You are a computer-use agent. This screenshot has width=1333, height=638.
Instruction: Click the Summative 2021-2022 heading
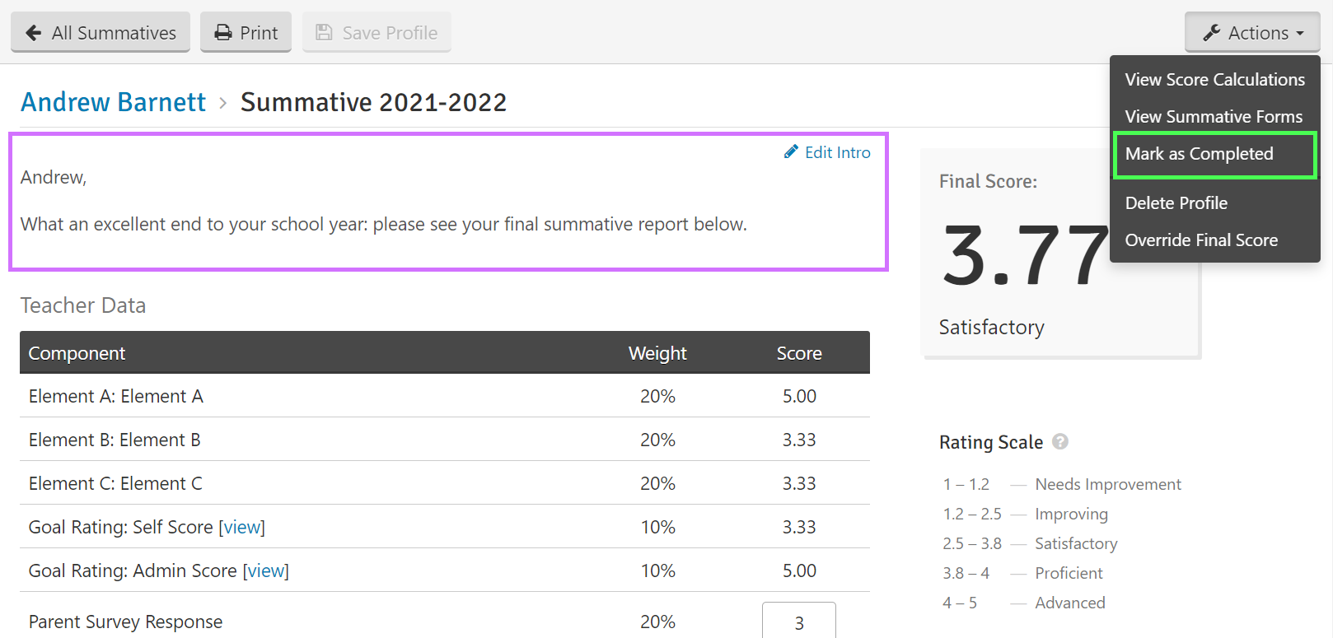(373, 102)
